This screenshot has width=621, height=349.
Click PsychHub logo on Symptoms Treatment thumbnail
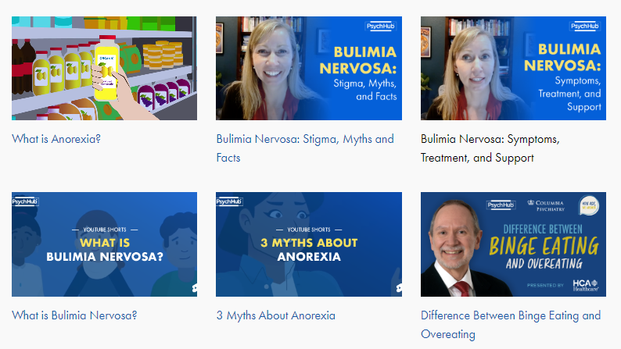coord(584,27)
